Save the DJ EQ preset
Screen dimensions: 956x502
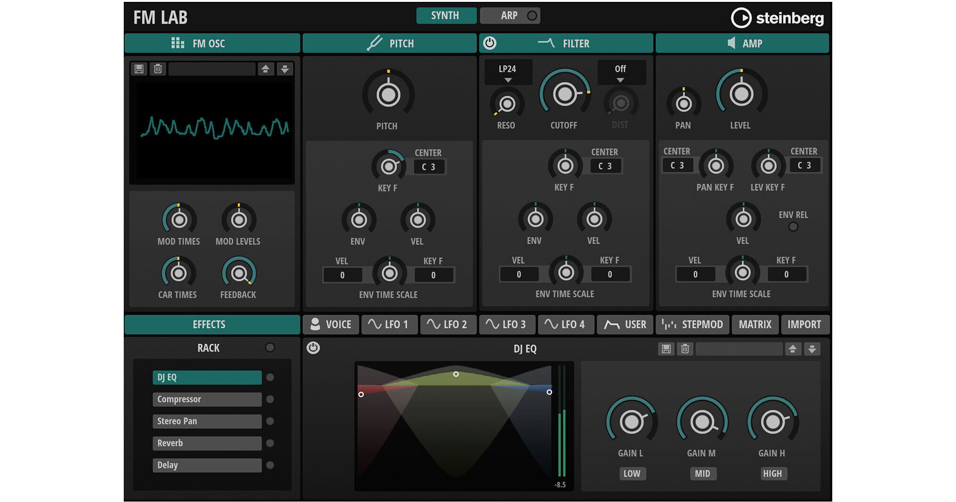[666, 349]
